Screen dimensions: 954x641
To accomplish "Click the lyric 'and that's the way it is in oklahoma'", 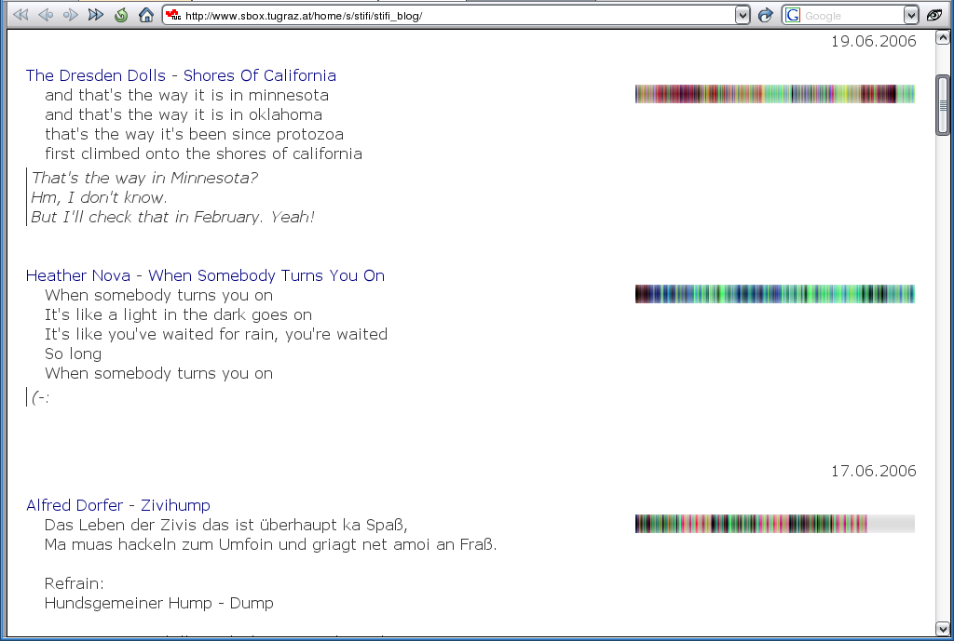I will pos(184,114).
